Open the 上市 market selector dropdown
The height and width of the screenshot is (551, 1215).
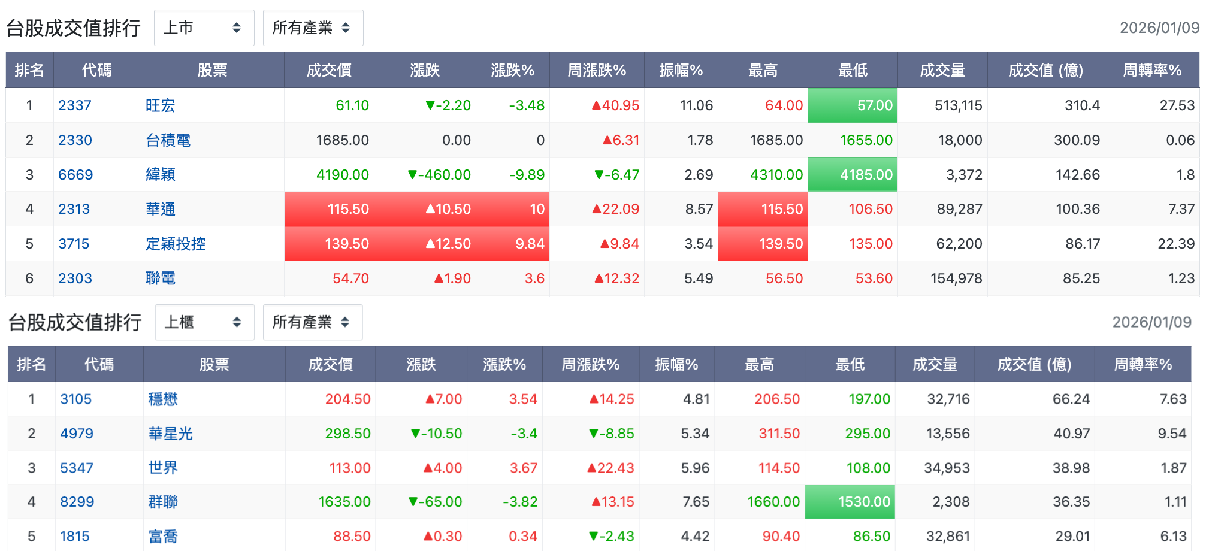204,28
